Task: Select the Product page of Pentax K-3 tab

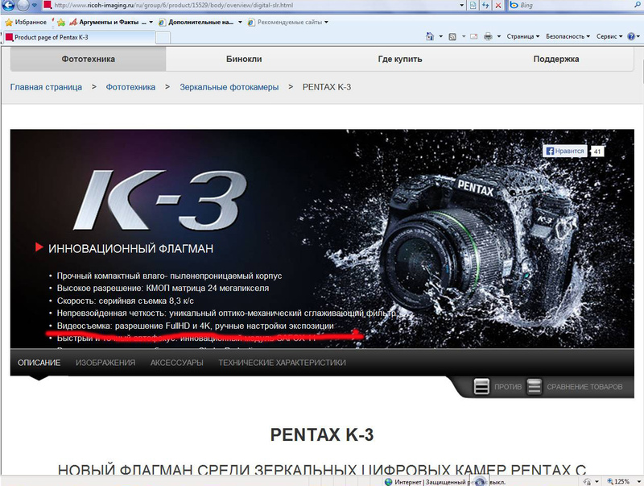Action: click(x=79, y=37)
